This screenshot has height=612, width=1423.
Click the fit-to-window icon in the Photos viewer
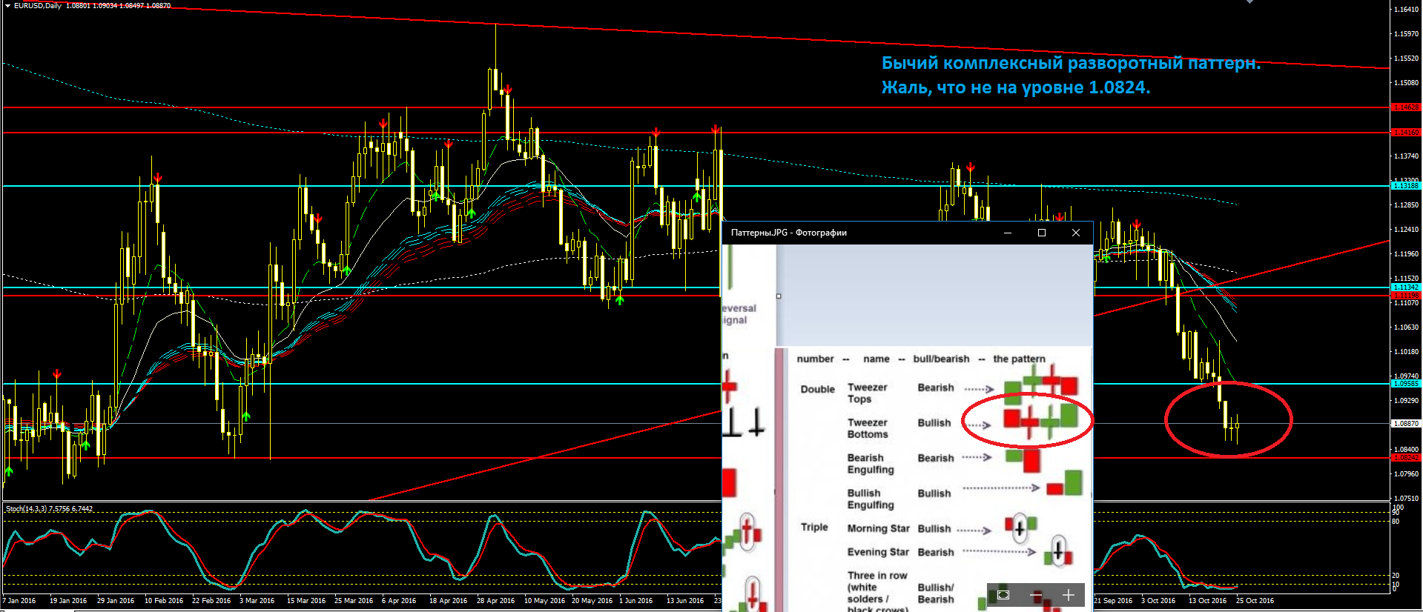pos(1003,594)
